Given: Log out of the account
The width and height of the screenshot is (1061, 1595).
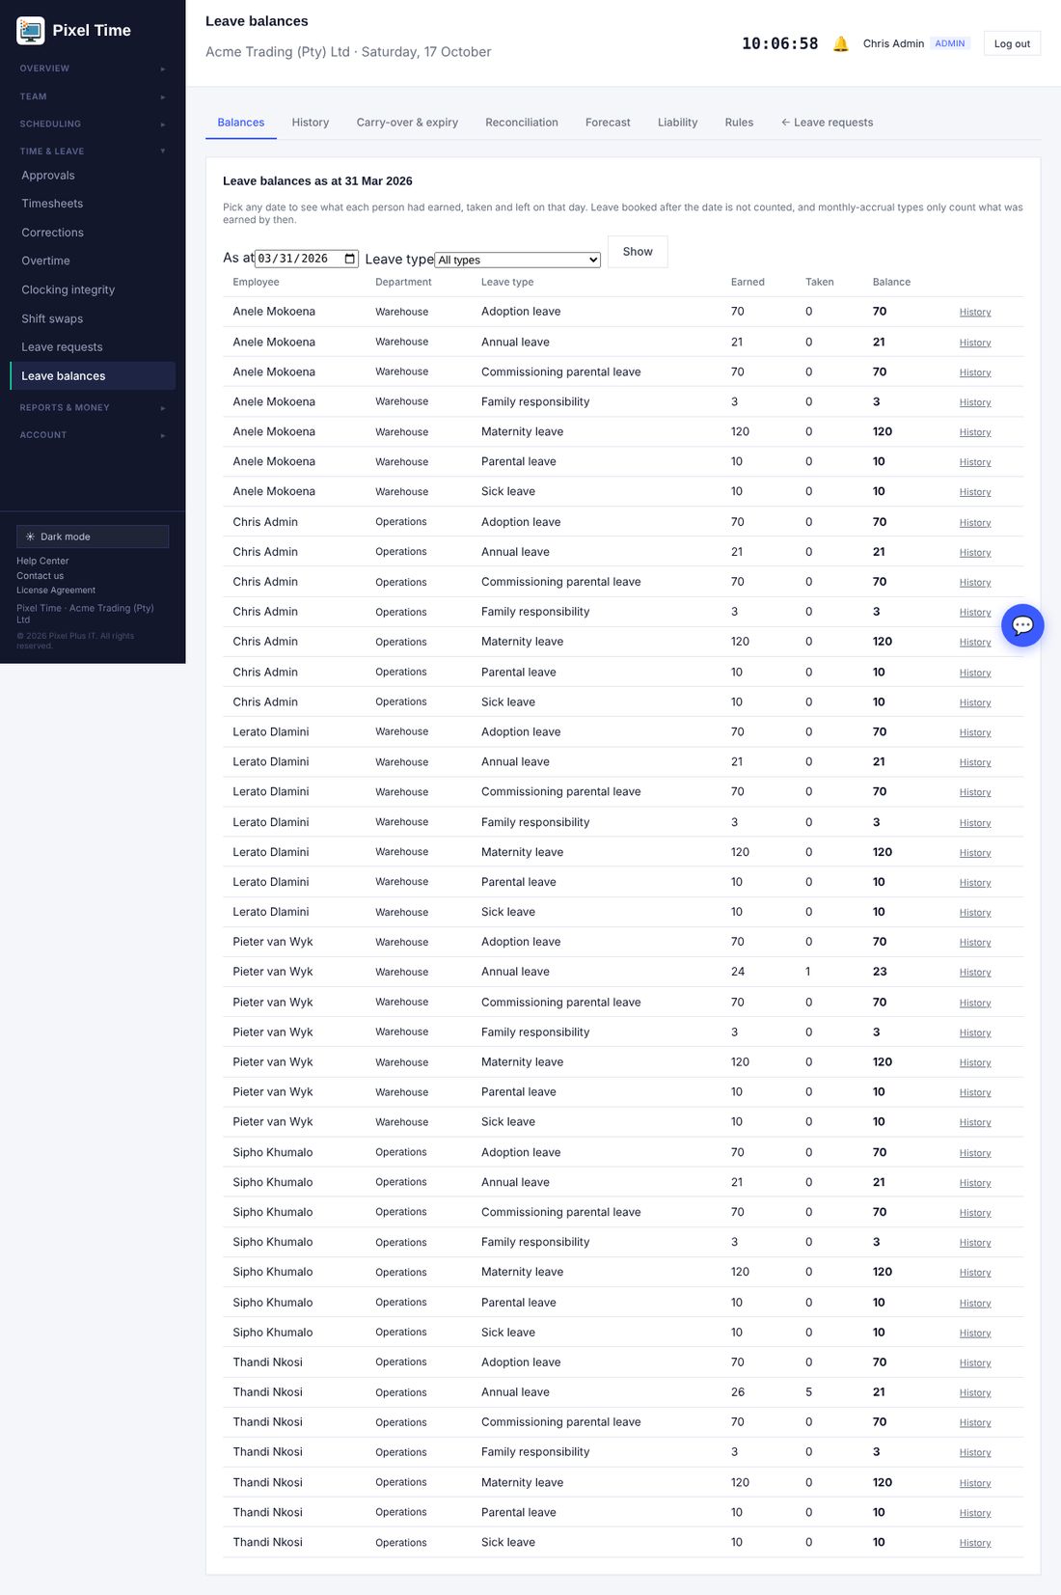Looking at the screenshot, I should coord(1012,43).
